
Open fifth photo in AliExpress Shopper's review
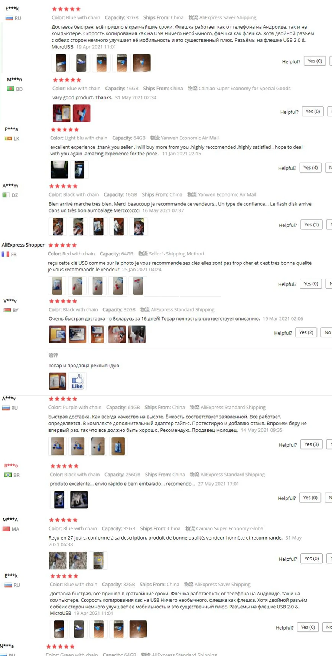[x=138, y=286]
